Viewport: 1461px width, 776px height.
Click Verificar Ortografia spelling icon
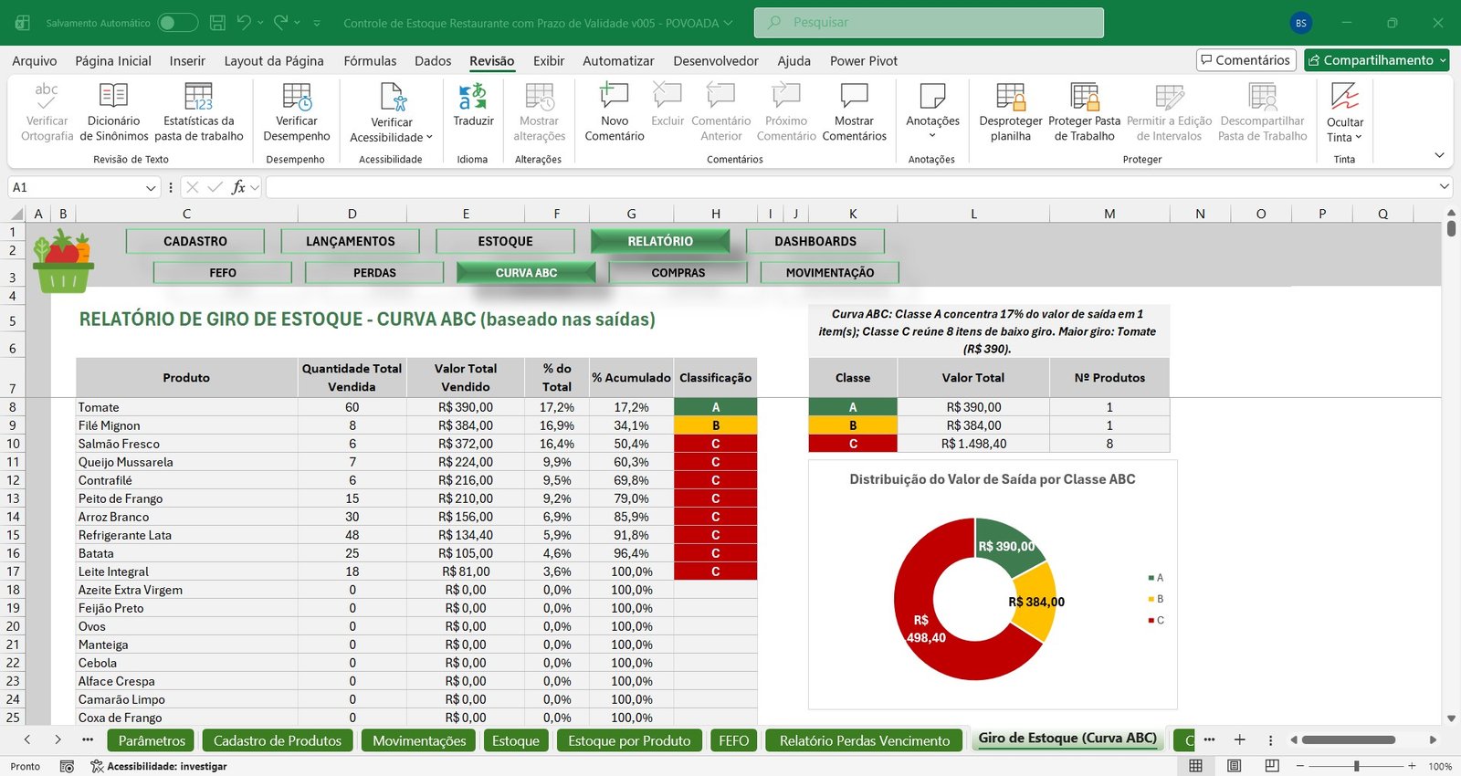pyautogui.click(x=47, y=95)
